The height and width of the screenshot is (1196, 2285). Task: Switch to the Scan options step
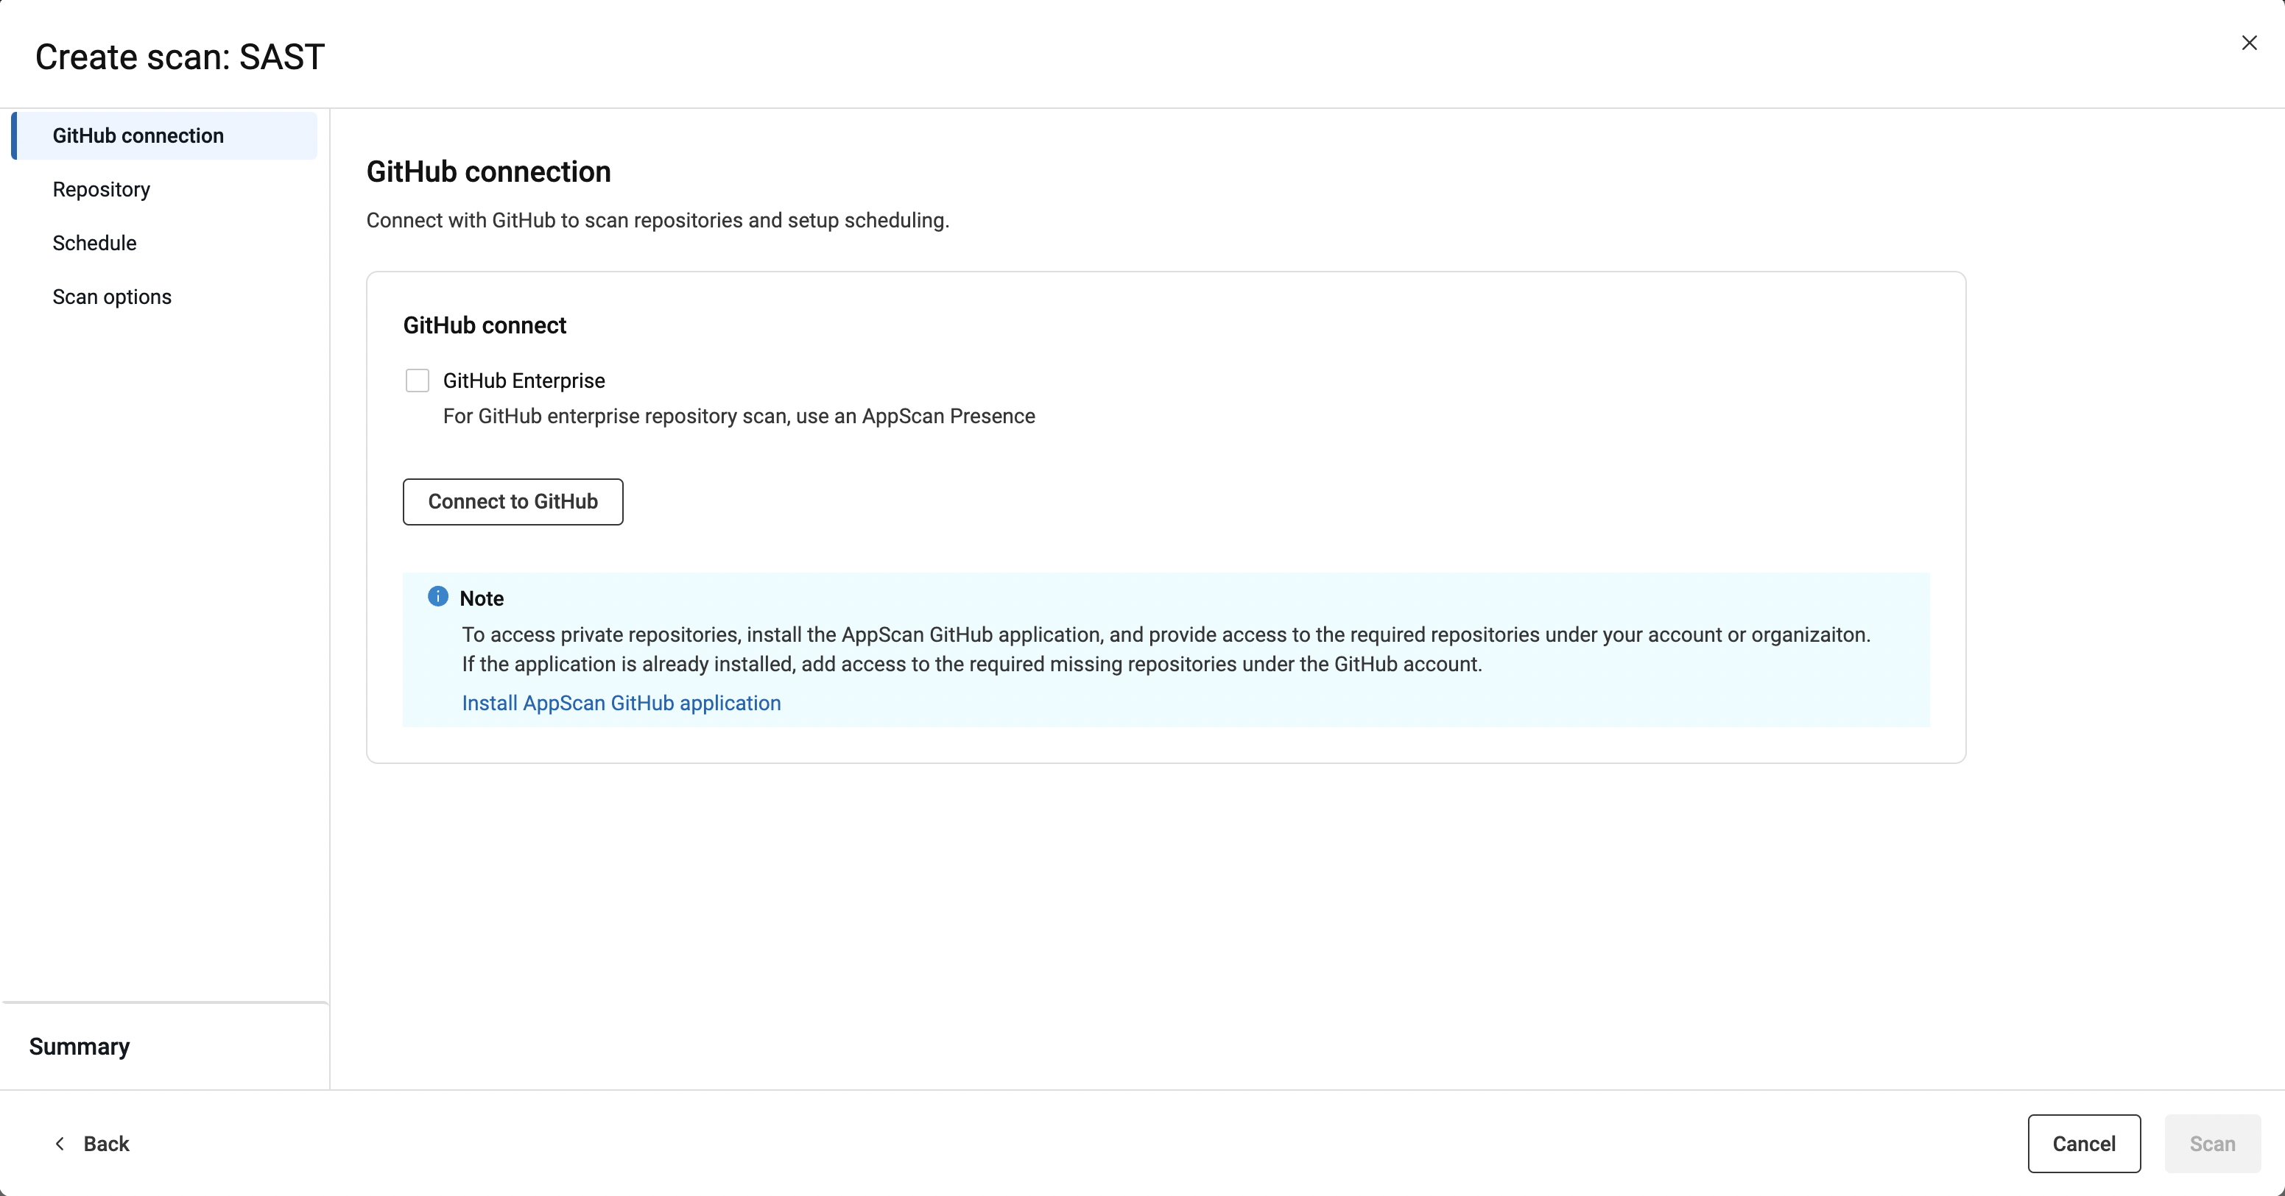pyautogui.click(x=112, y=297)
